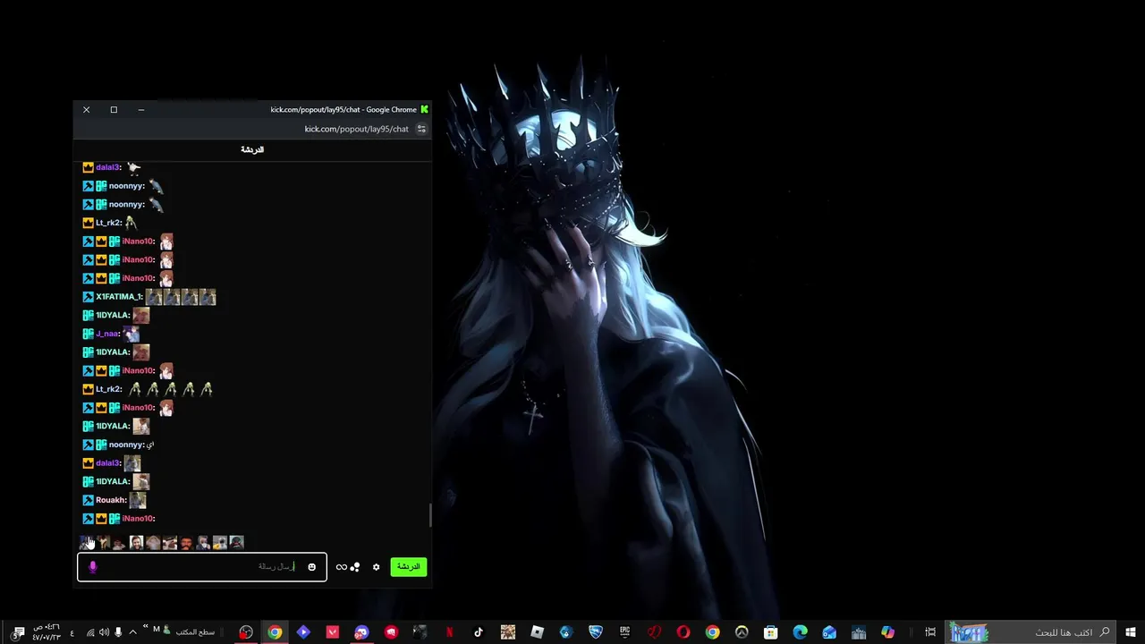Expand the desktop toolbar chevron overflow

pyautogui.click(x=145, y=626)
